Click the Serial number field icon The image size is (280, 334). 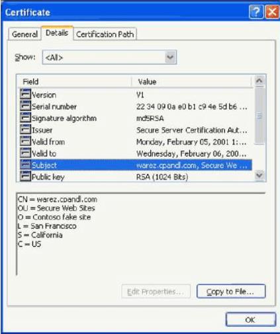[x=25, y=106]
